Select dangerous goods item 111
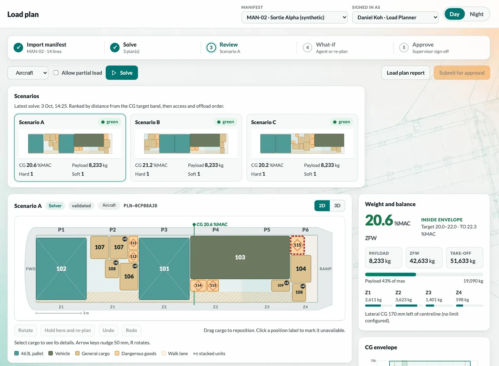 pos(133,243)
